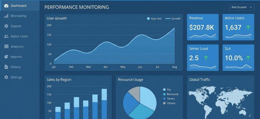Click the dropdown arrow beside Aiat Growth
This screenshot has height=119, width=260.
coord(250,7)
